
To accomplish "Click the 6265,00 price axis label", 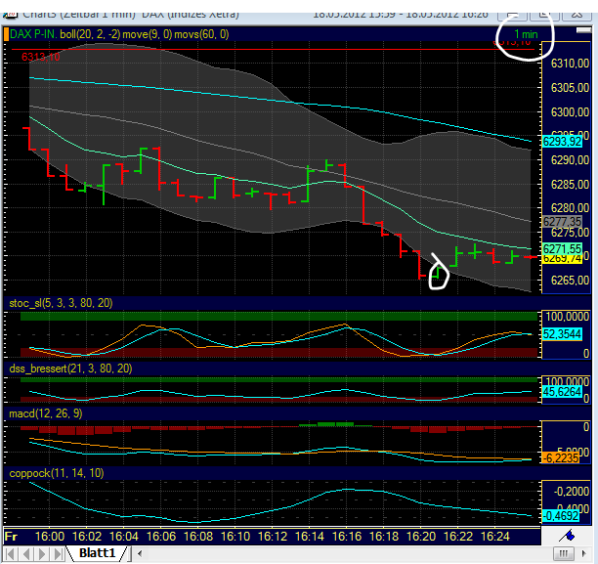I will pos(570,281).
